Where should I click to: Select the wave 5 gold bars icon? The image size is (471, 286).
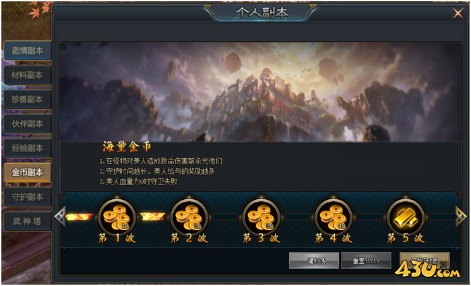click(406, 217)
